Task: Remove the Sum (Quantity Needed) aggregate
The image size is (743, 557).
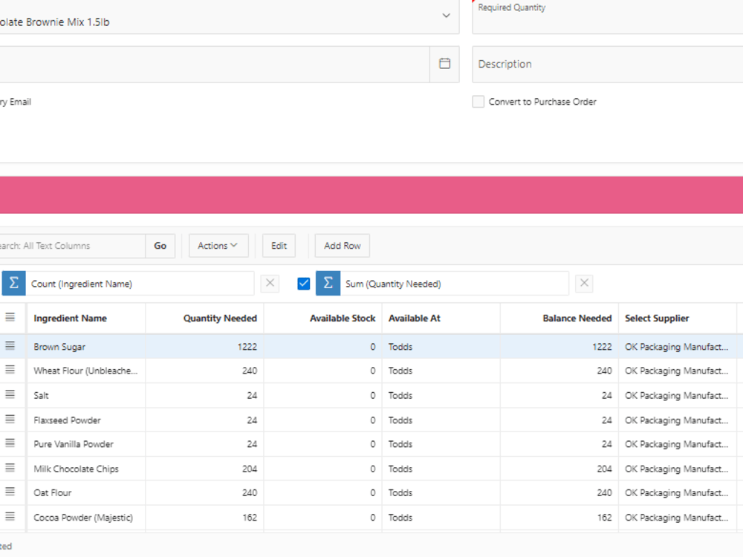Action: tap(584, 283)
